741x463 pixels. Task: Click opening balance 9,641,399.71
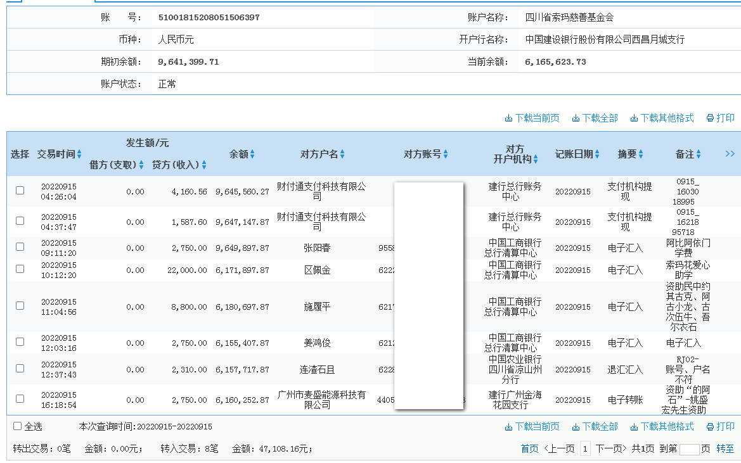tap(188, 62)
